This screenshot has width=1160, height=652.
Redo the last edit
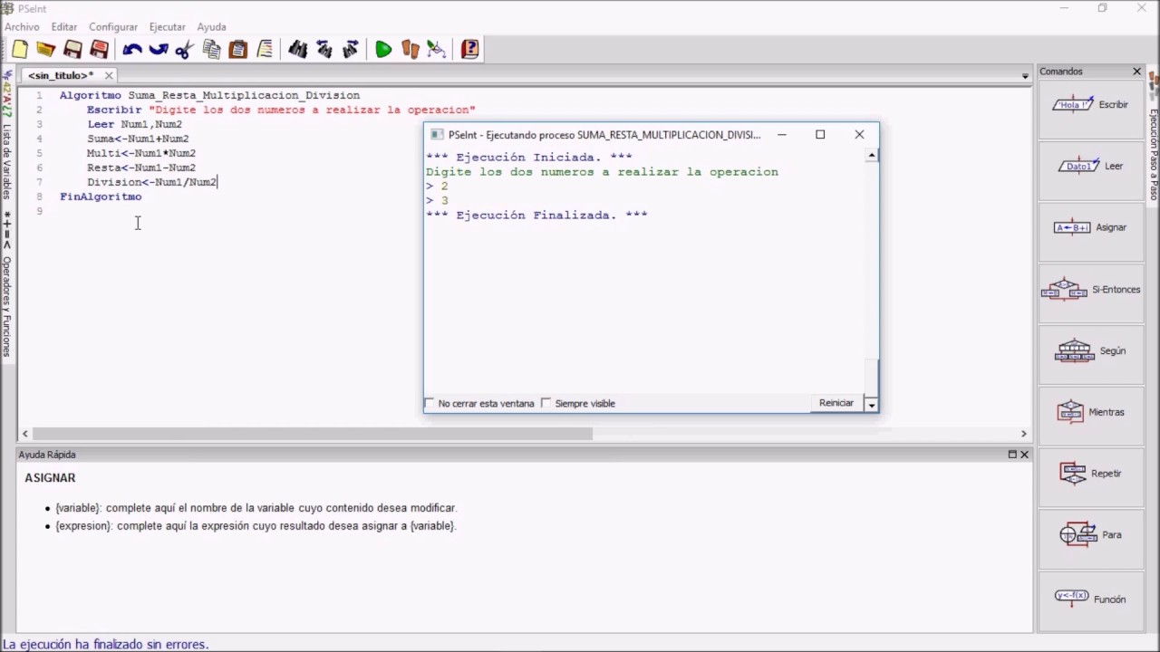[159, 49]
